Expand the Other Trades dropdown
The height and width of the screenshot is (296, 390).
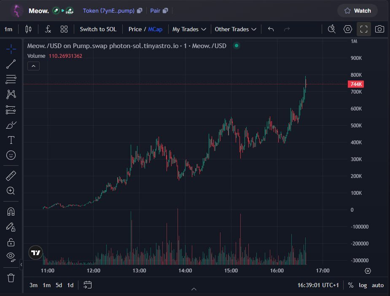coord(235,29)
